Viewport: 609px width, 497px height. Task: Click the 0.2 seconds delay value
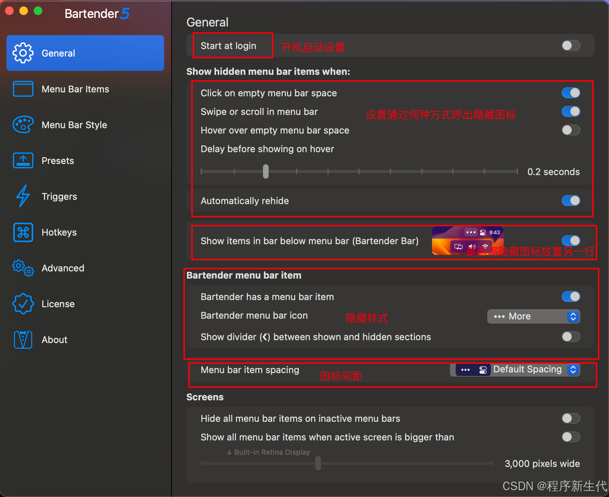pos(553,172)
